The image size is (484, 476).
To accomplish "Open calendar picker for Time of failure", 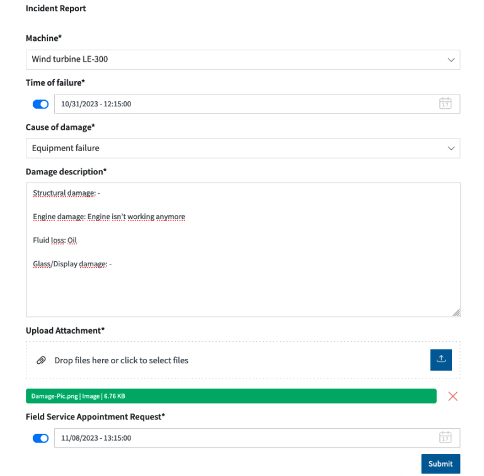I will (445, 104).
